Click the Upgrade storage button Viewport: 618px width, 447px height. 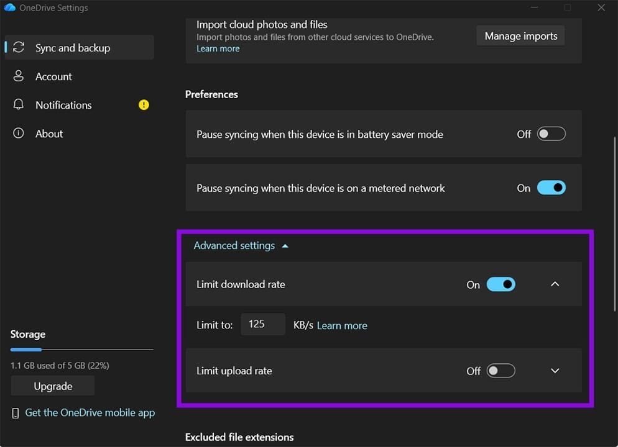53,386
